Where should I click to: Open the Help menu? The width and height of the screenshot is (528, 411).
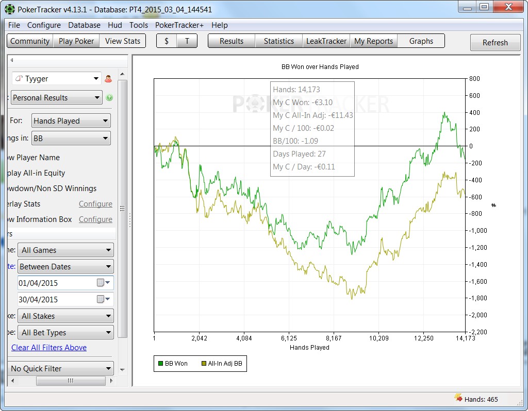click(220, 25)
